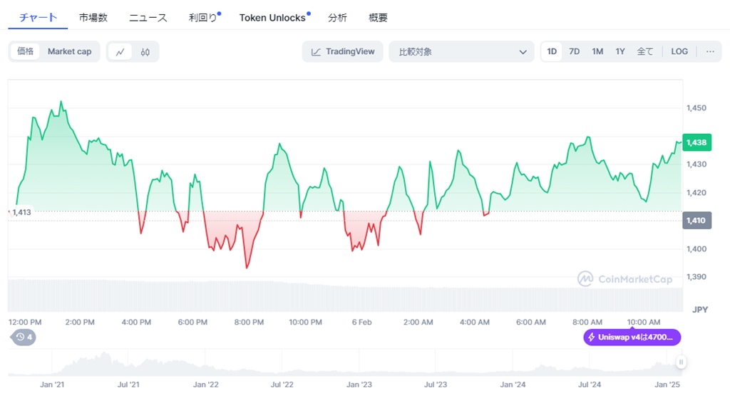Toggle the Market cap view
The image size is (730, 398).
[x=69, y=51]
